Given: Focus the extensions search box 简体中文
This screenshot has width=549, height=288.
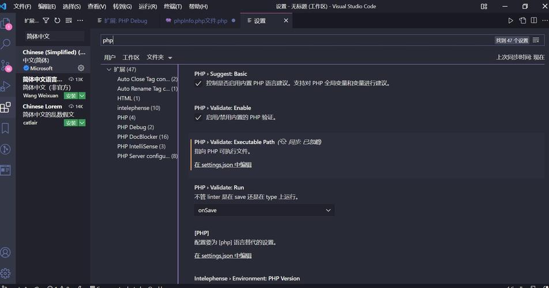Looking at the screenshot, I should click(x=54, y=36).
